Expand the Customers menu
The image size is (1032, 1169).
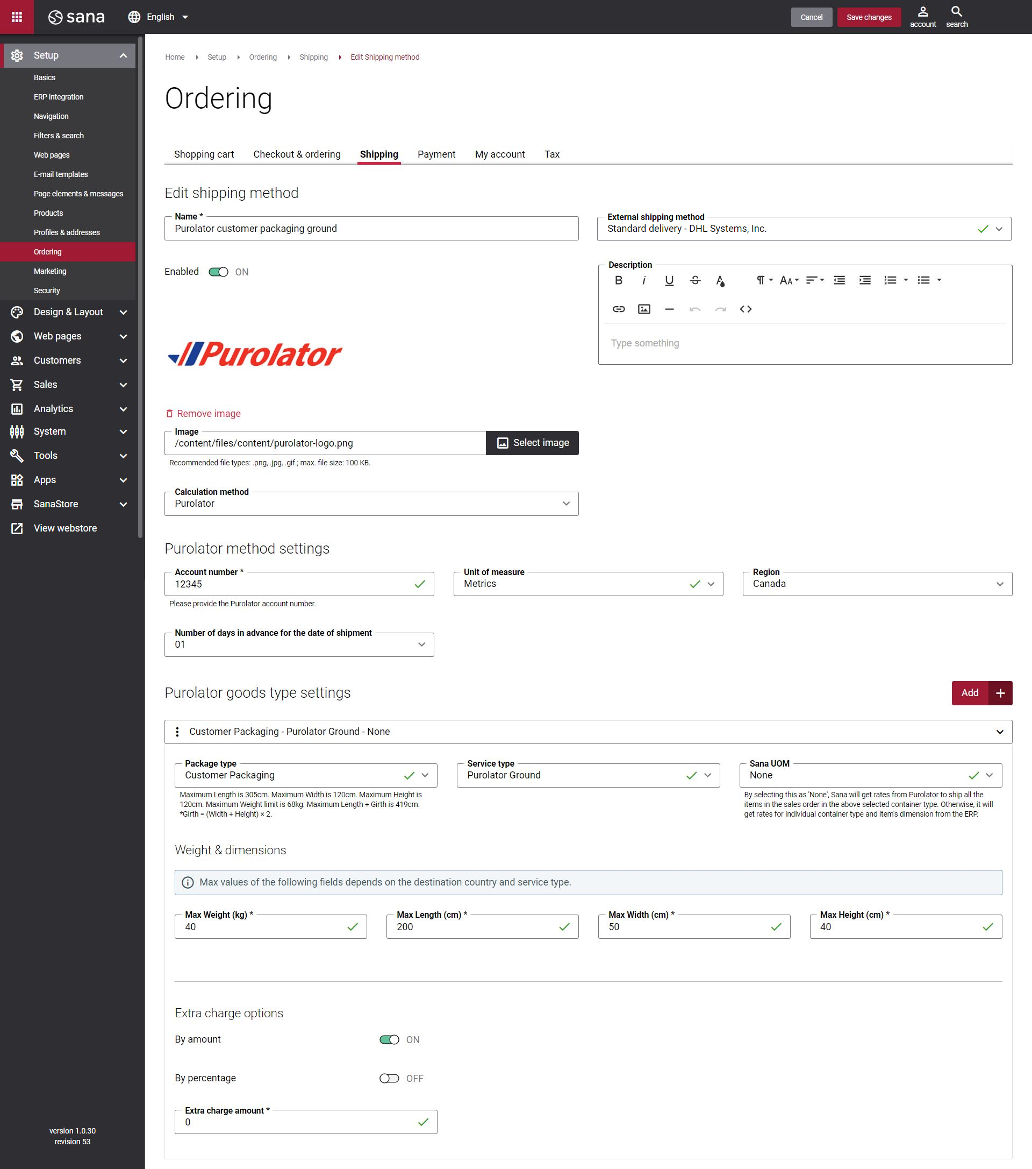point(68,360)
